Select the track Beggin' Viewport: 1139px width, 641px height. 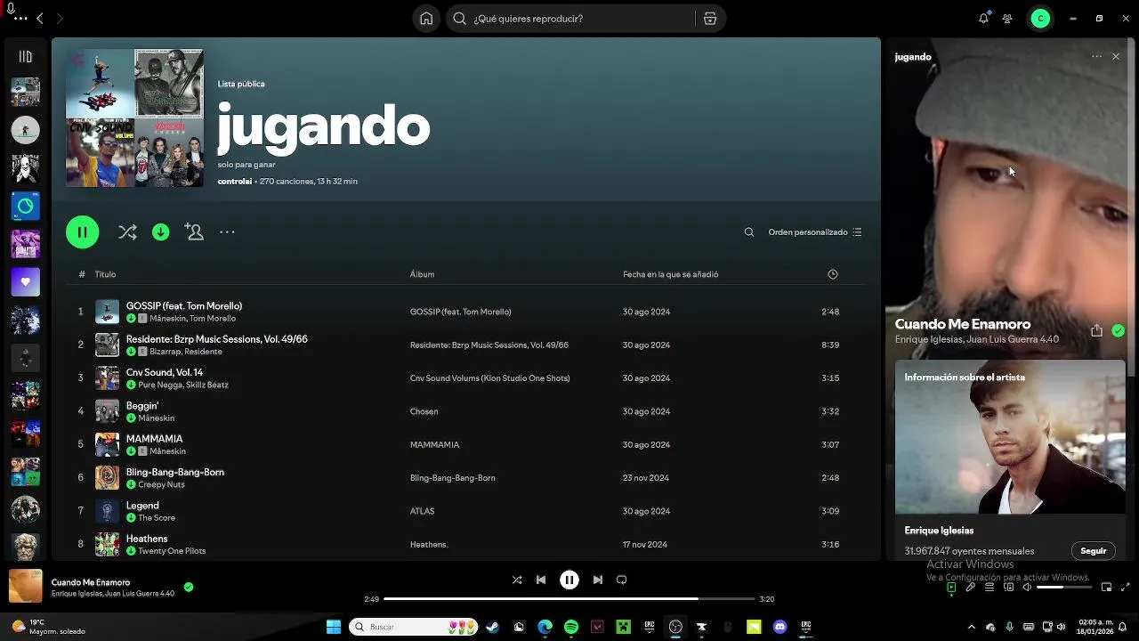tap(142, 406)
